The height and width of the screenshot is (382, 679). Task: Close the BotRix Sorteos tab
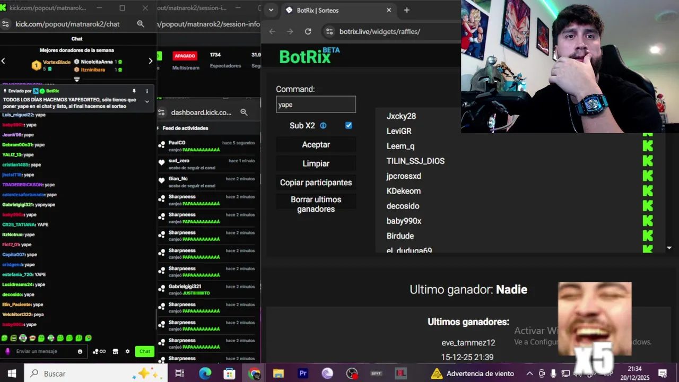pyautogui.click(x=389, y=10)
